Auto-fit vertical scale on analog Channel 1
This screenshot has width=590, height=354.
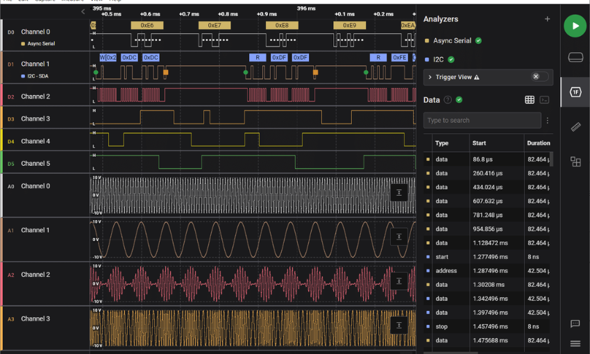[x=399, y=237]
